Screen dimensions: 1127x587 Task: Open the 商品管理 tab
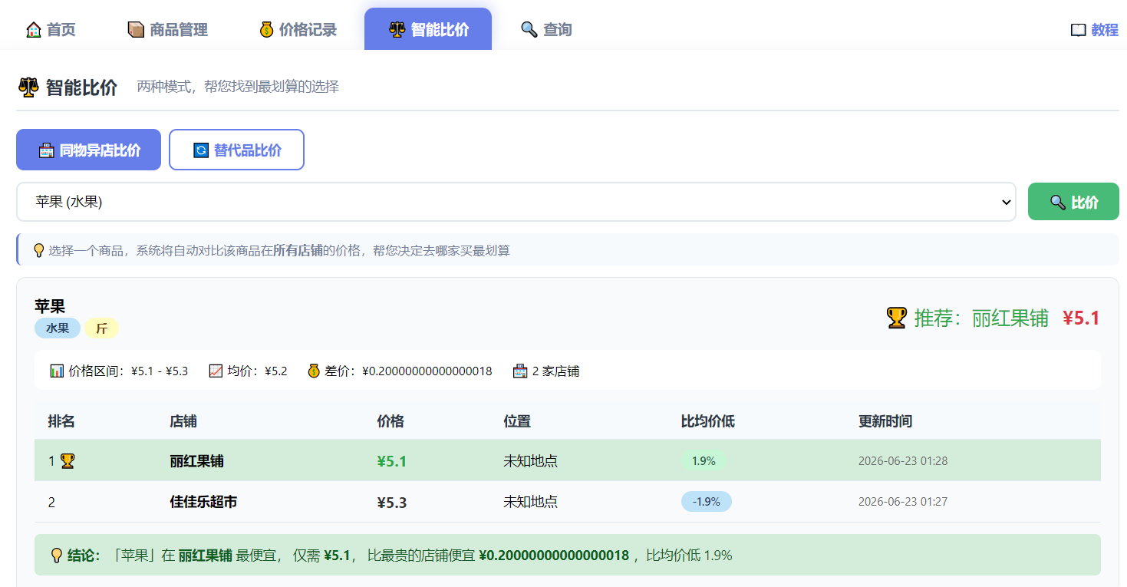tap(168, 30)
